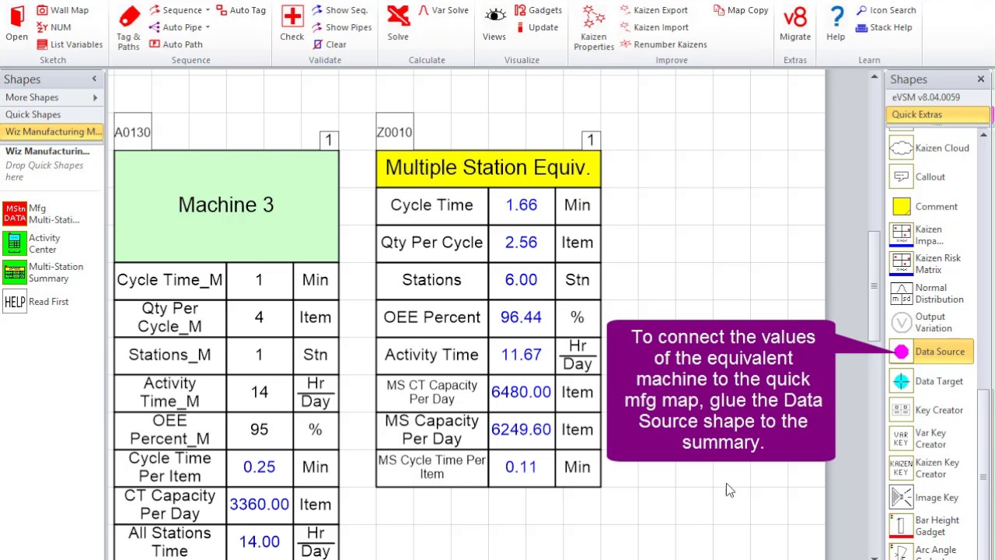
Task: Select the left Quick Shapes stencil
Action: pos(51,114)
